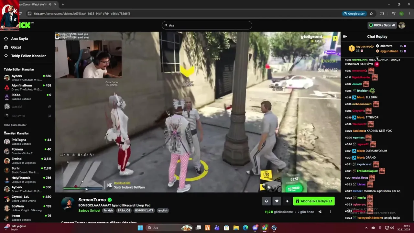
Task: Click the Google'a Sor lens button
Action: click(354, 14)
